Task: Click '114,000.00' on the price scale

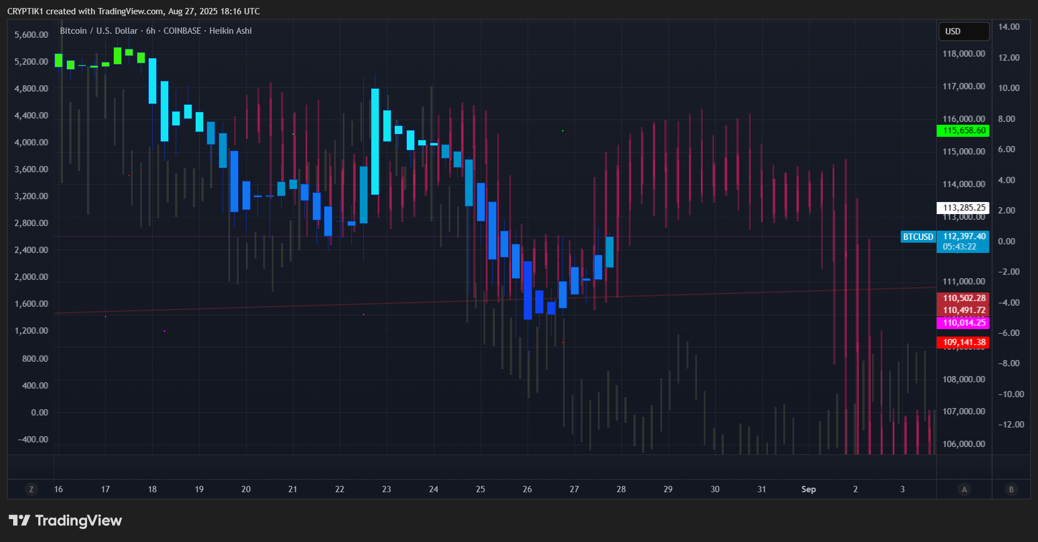Action: 964,184
